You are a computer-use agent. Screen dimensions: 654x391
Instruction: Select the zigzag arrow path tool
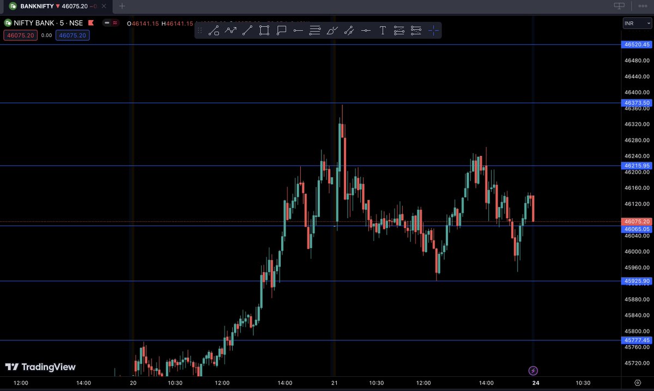click(x=231, y=31)
